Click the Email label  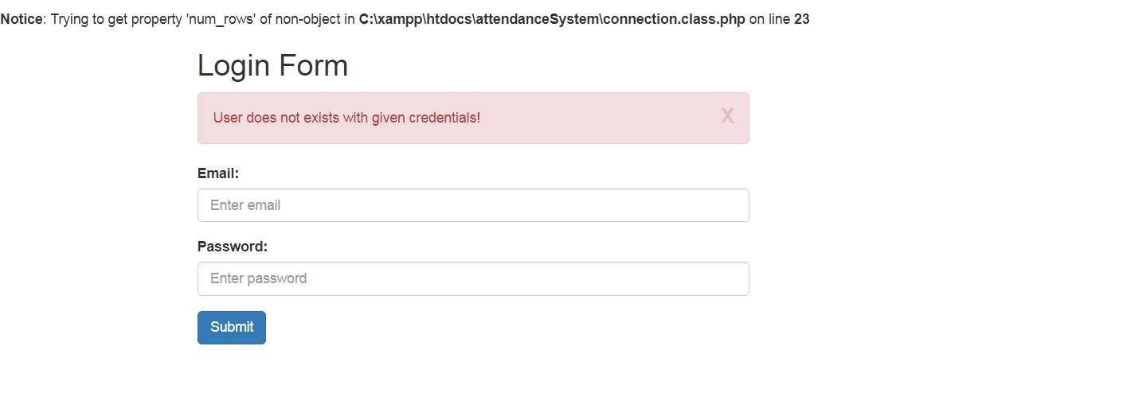218,173
